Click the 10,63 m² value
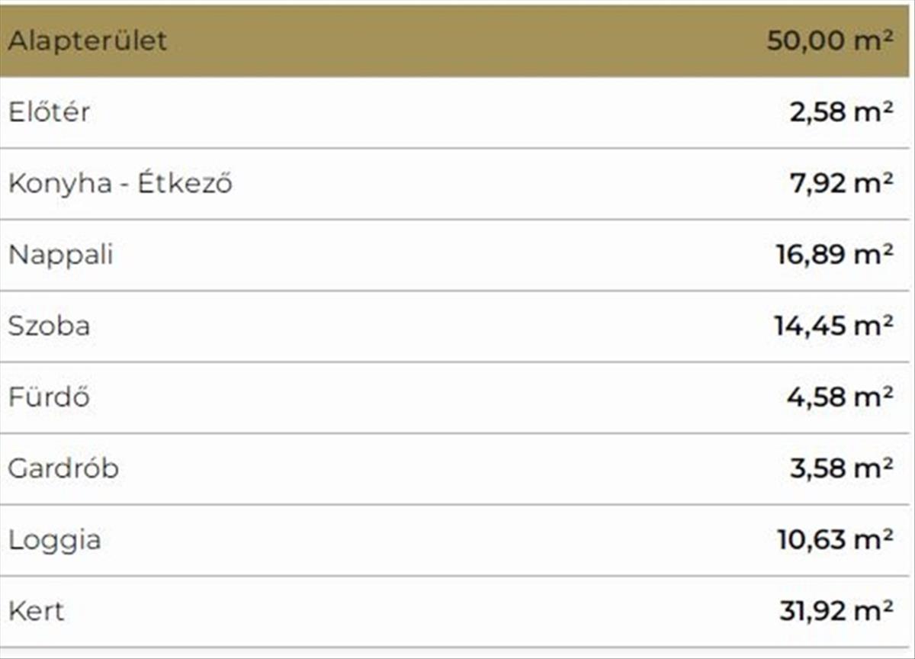The image size is (915, 659). coord(834,540)
